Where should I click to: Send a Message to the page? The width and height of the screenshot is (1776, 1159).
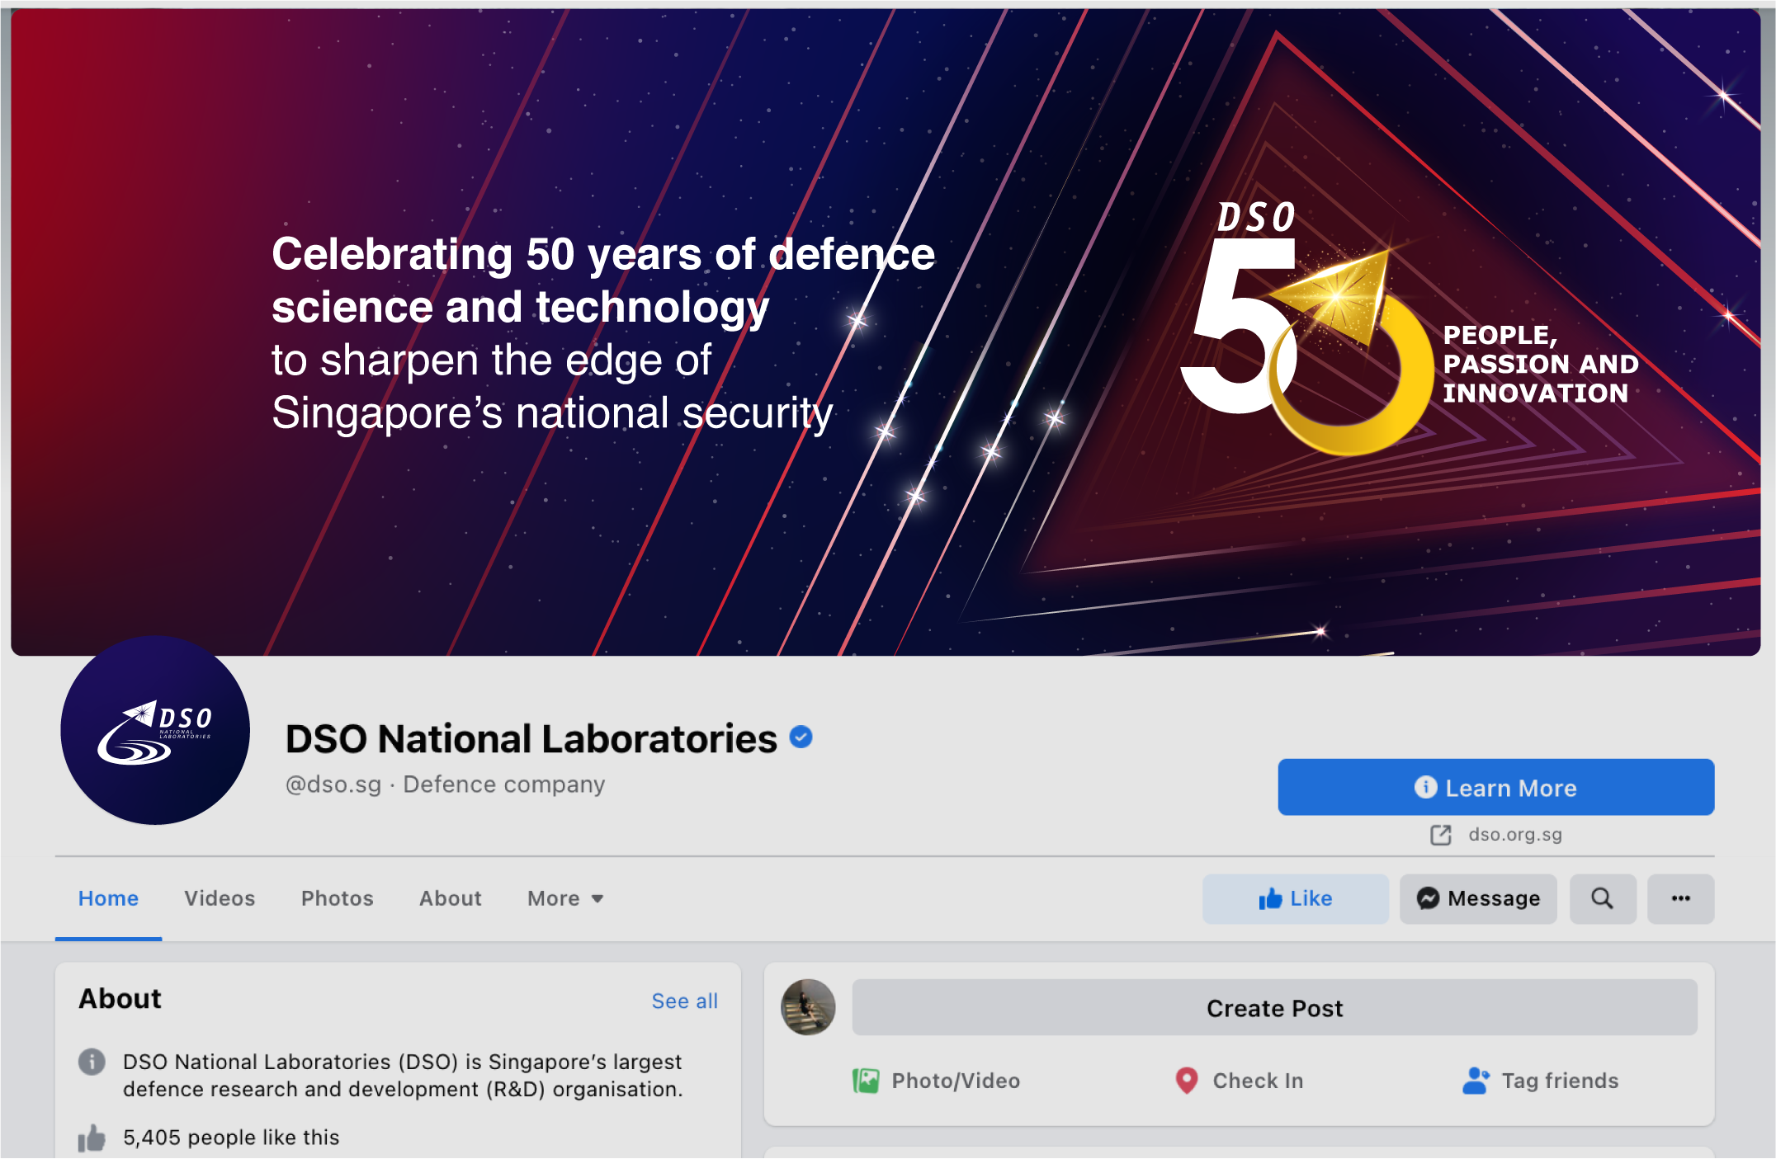coord(1478,898)
